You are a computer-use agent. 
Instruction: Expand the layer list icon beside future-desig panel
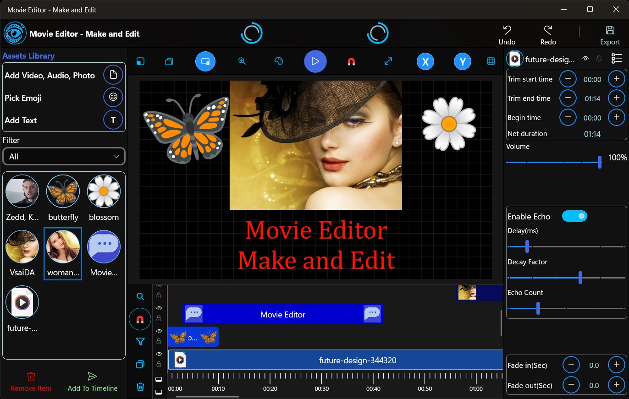(x=617, y=58)
